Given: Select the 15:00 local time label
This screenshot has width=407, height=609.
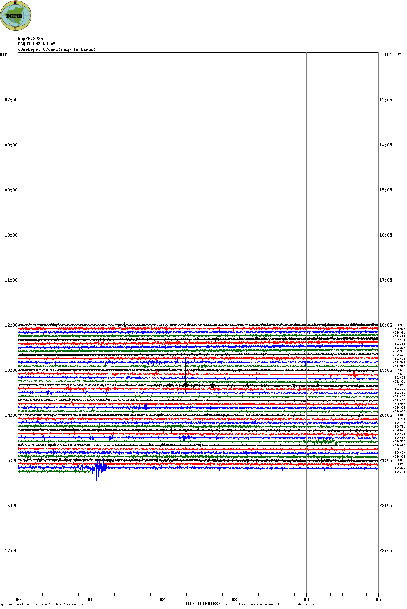Looking at the screenshot, I should coord(11,460).
